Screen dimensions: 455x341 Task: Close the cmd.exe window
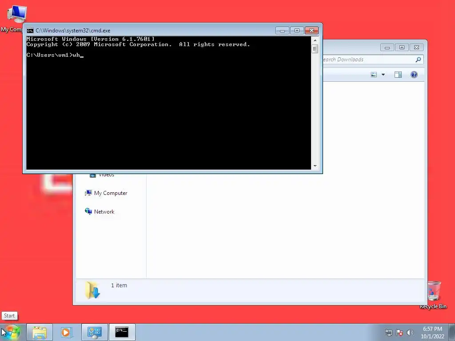[311, 31]
